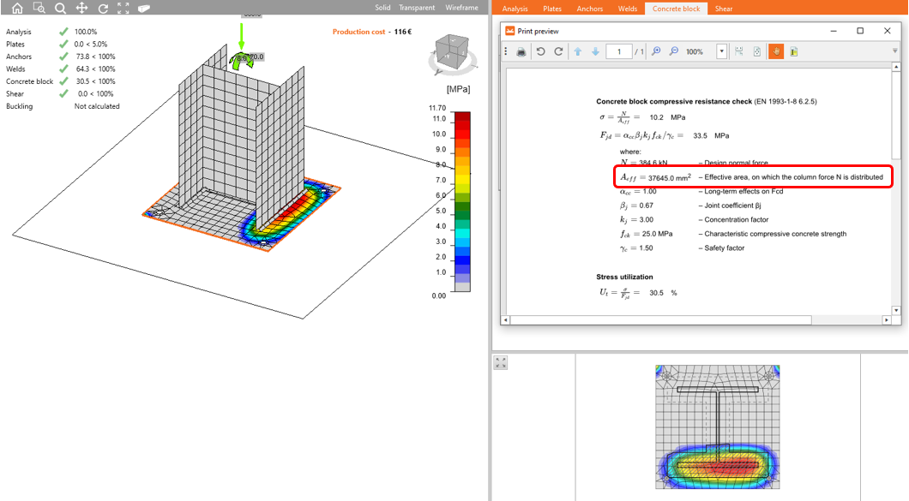Zoom in on the print preview page

(x=656, y=51)
